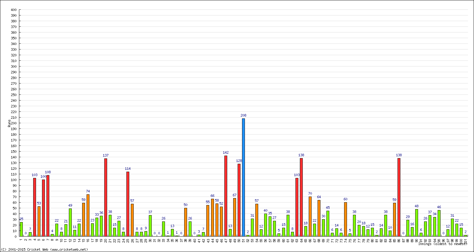The height and width of the screenshot is (252, 474).
Task: Select the red 138 bar at innings 86
Action: click(x=399, y=197)
